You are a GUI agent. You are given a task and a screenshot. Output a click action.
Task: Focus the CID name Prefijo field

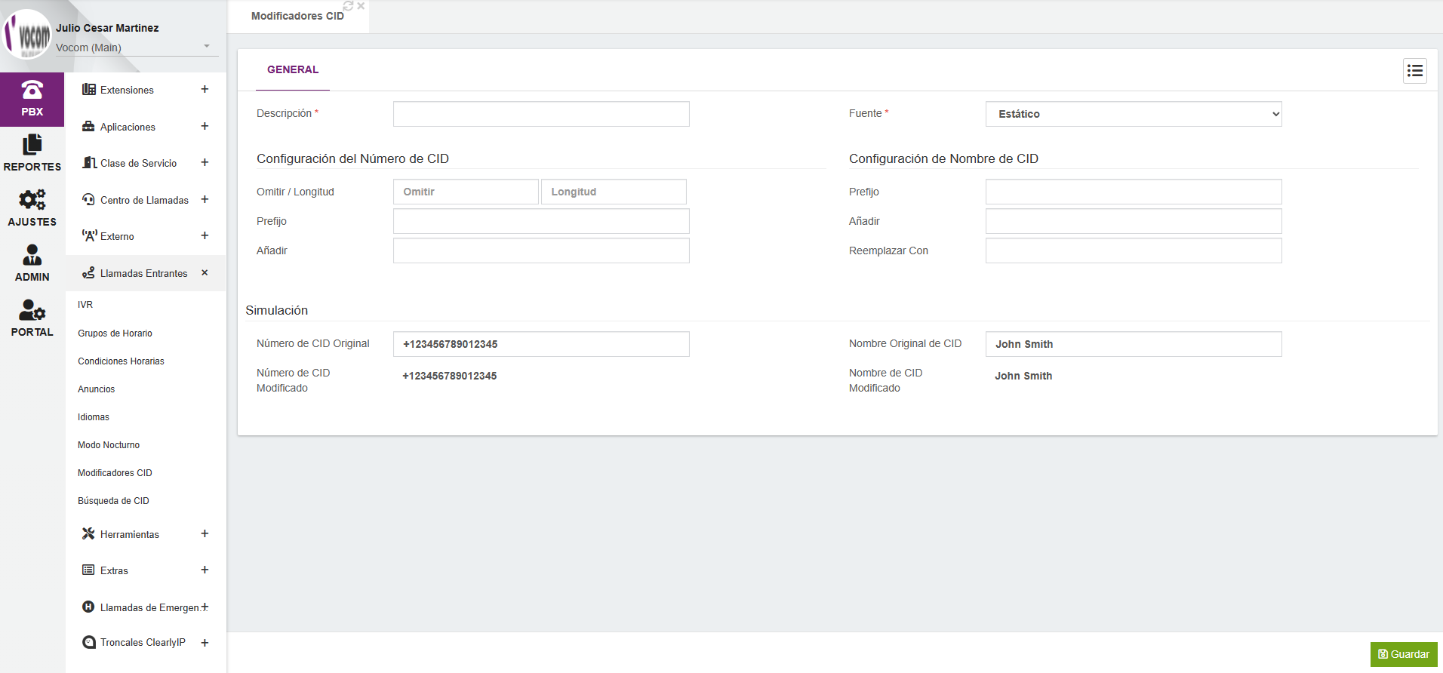click(1134, 192)
